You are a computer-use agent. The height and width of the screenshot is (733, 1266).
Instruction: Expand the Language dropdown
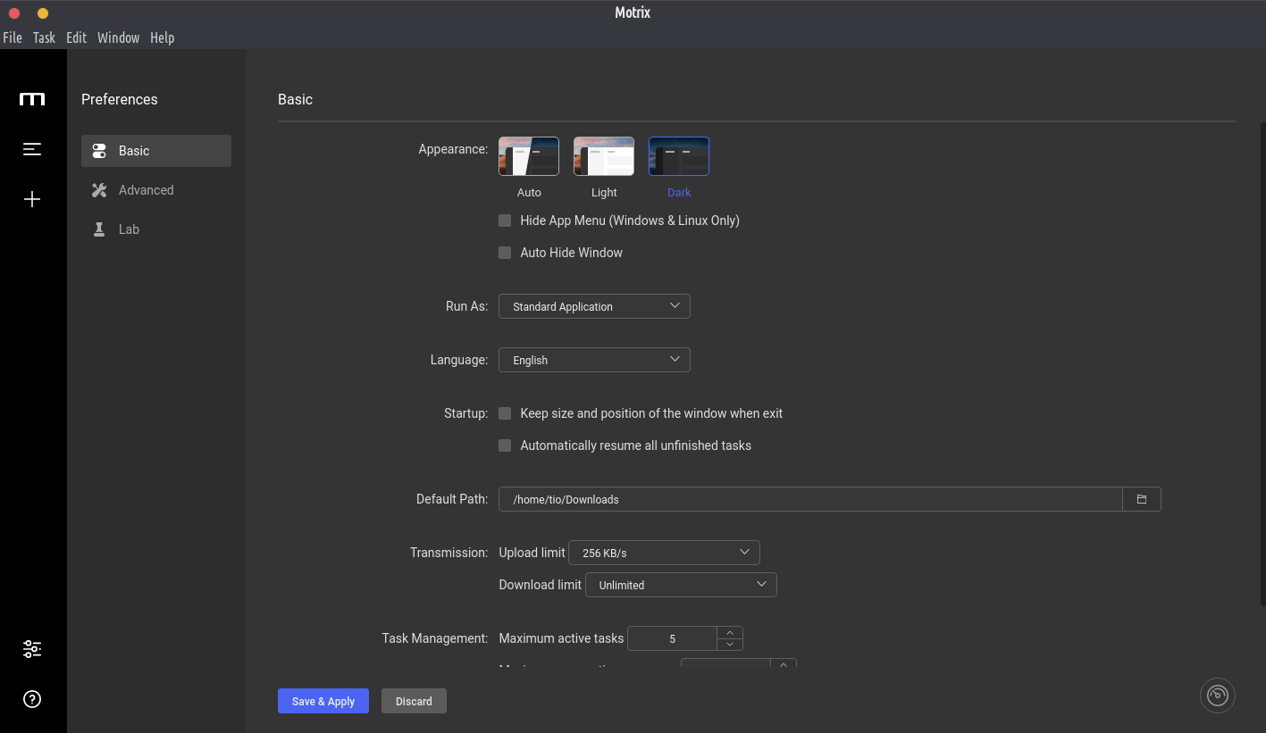click(x=594, y=360)
